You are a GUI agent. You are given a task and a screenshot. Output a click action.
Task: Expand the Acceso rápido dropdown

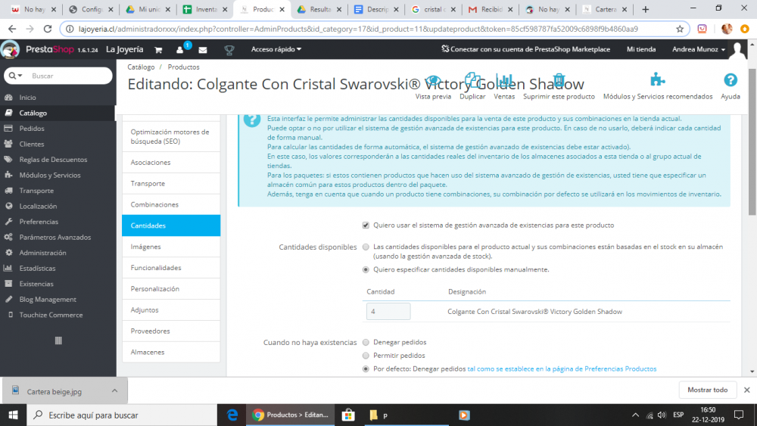click(x=276, y=49)
